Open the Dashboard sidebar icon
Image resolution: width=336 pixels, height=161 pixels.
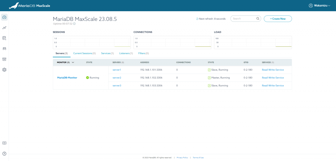[4, 17]
